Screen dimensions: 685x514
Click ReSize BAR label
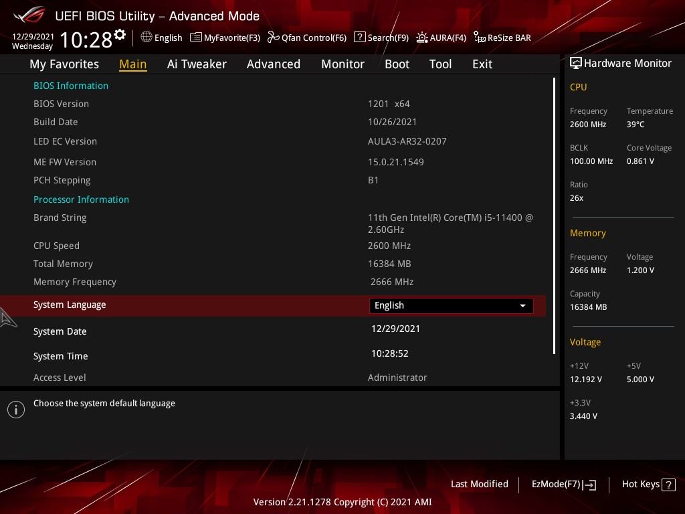point(509,38)
